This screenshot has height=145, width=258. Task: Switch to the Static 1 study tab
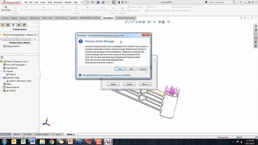[x=58, y=134]
